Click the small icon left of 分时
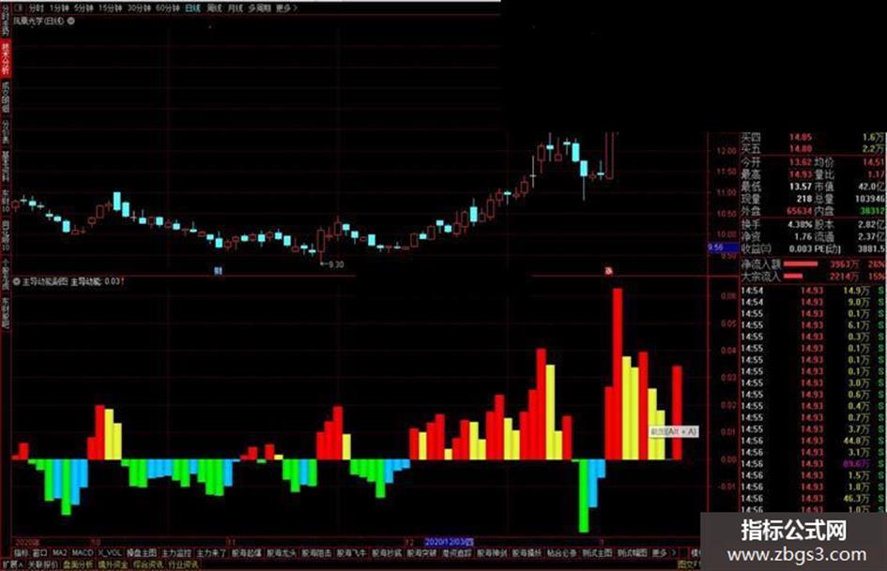 (x=19, y=8)
